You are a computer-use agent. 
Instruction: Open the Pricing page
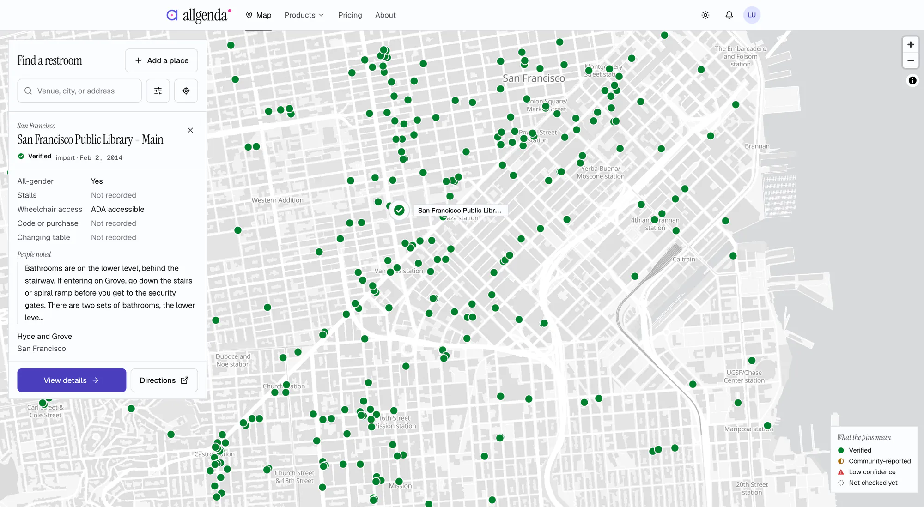pyautogui.click(x=350, y=15)
